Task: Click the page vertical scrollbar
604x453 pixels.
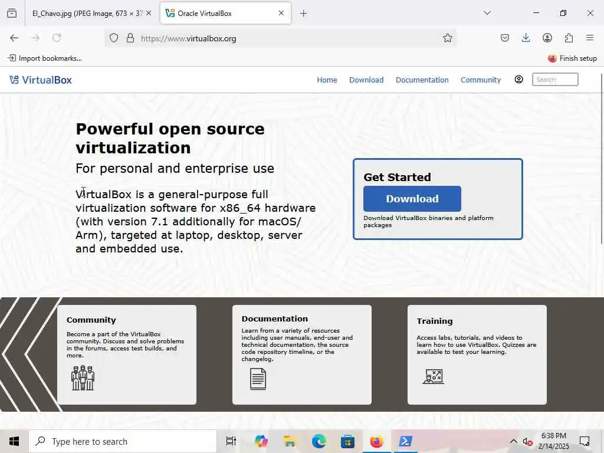Action: pyautogui.click(x=601, y=159)
